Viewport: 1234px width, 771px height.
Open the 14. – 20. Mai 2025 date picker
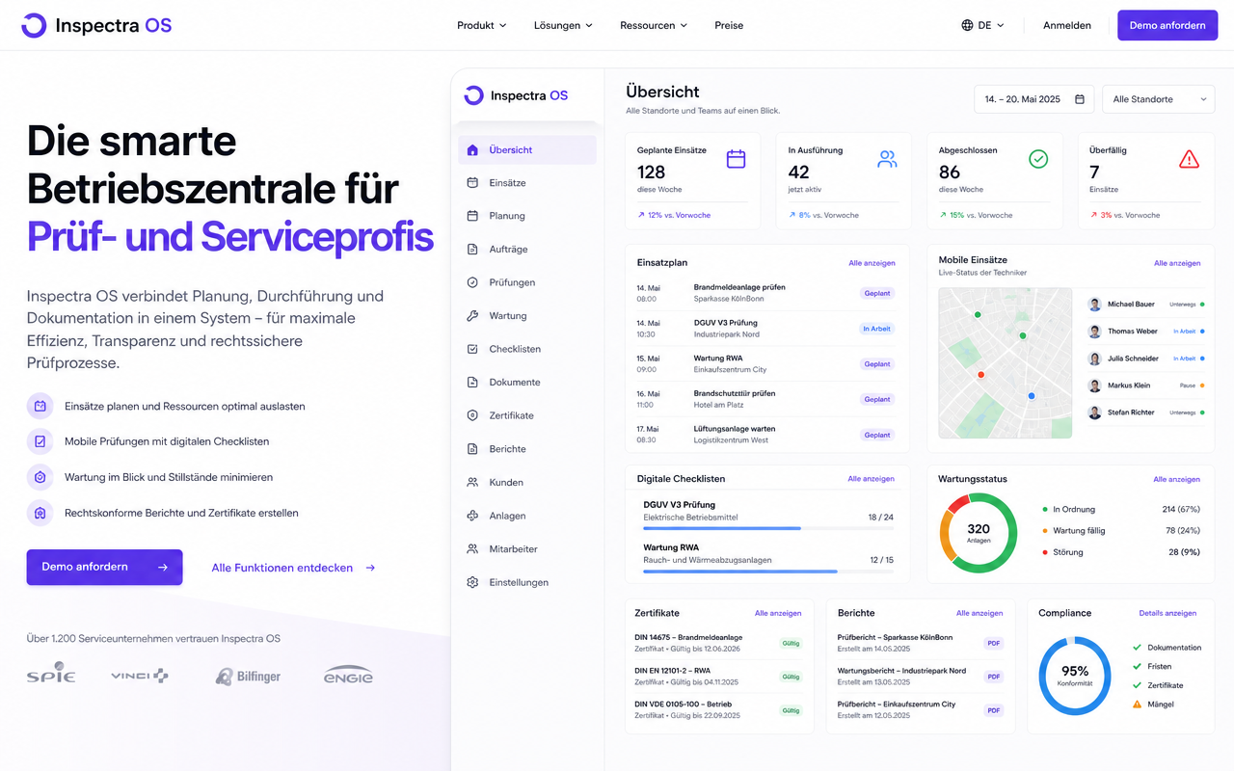1034,99
